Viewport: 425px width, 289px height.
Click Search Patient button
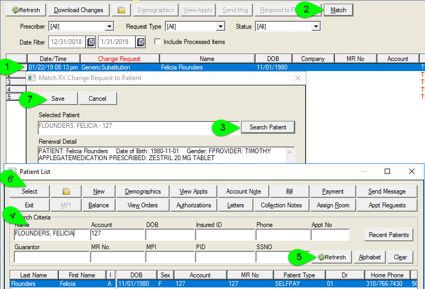pyautogui.click(x=268, y=127)
